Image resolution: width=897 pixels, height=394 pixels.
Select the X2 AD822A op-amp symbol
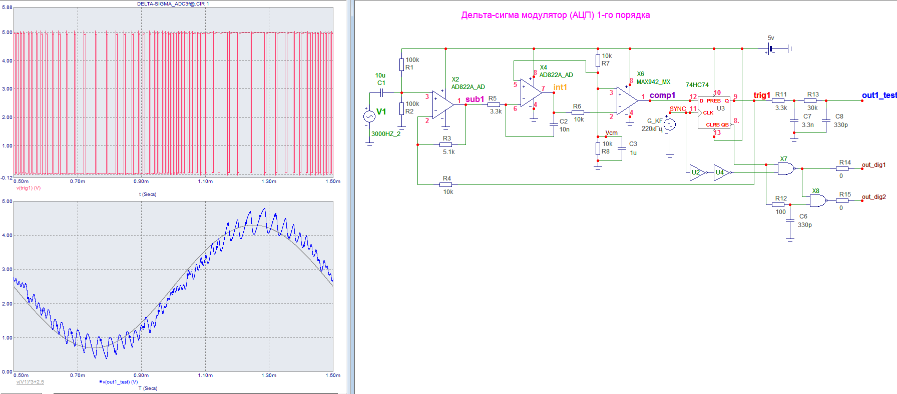[x=441, y=105]
